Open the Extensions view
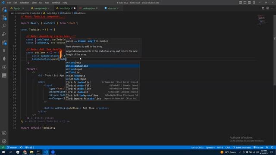Image resolution: width=276 pixels, height=155 pixels. pyautogui.click(x=4, y=42)
